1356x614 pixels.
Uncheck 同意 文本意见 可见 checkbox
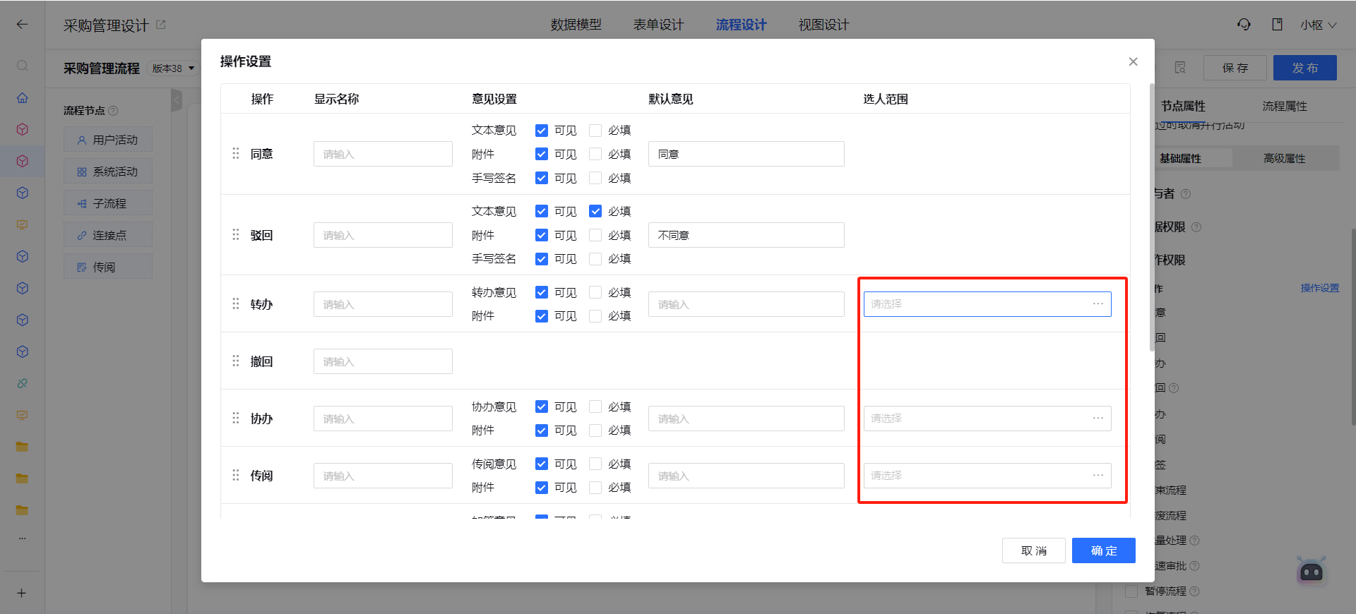pos(542,131)
